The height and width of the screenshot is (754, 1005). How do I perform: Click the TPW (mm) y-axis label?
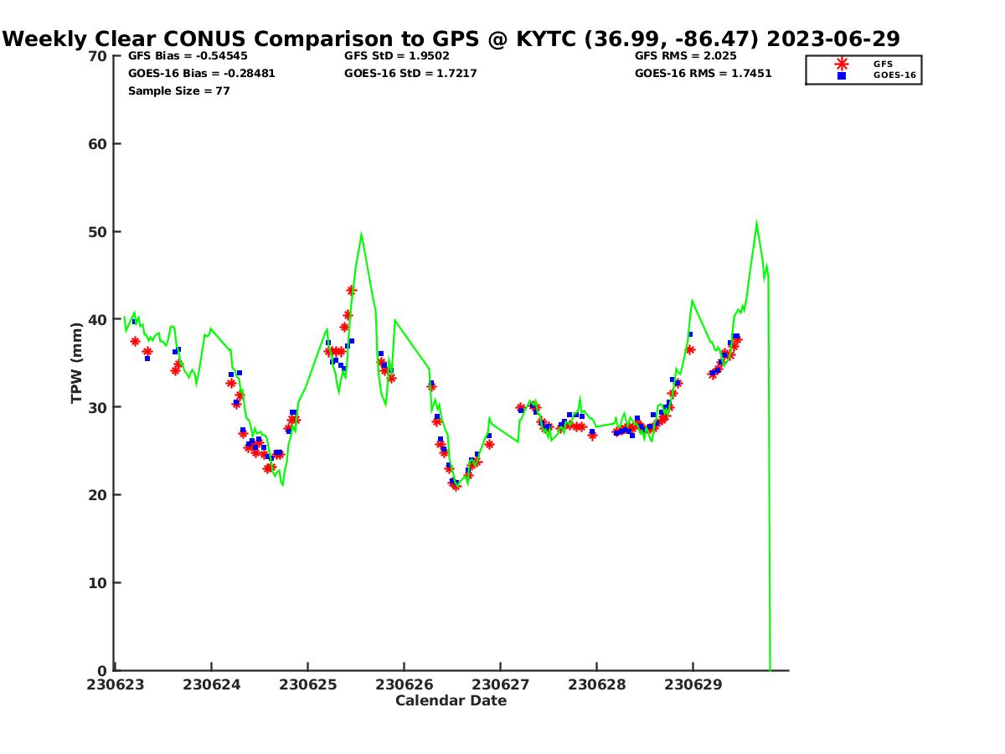[x=77, y=363]
